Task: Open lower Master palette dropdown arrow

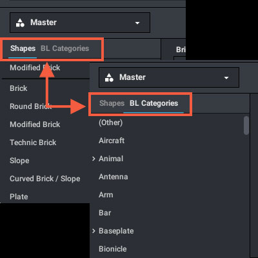Action: click(x=226, y=78)
